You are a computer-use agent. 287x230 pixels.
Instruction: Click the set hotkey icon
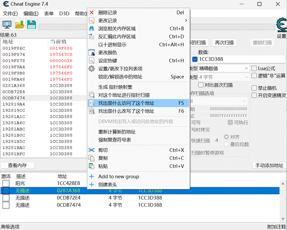pyautogui.click(x=92, y=61)
